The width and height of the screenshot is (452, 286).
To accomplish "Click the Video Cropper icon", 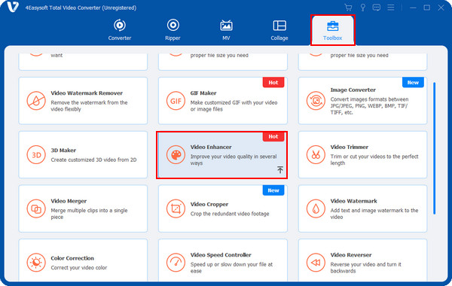I will [176, 208].
